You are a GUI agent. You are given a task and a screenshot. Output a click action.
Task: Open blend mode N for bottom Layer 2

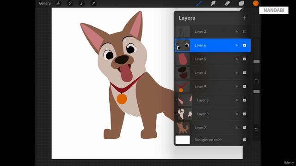point(237,128)
